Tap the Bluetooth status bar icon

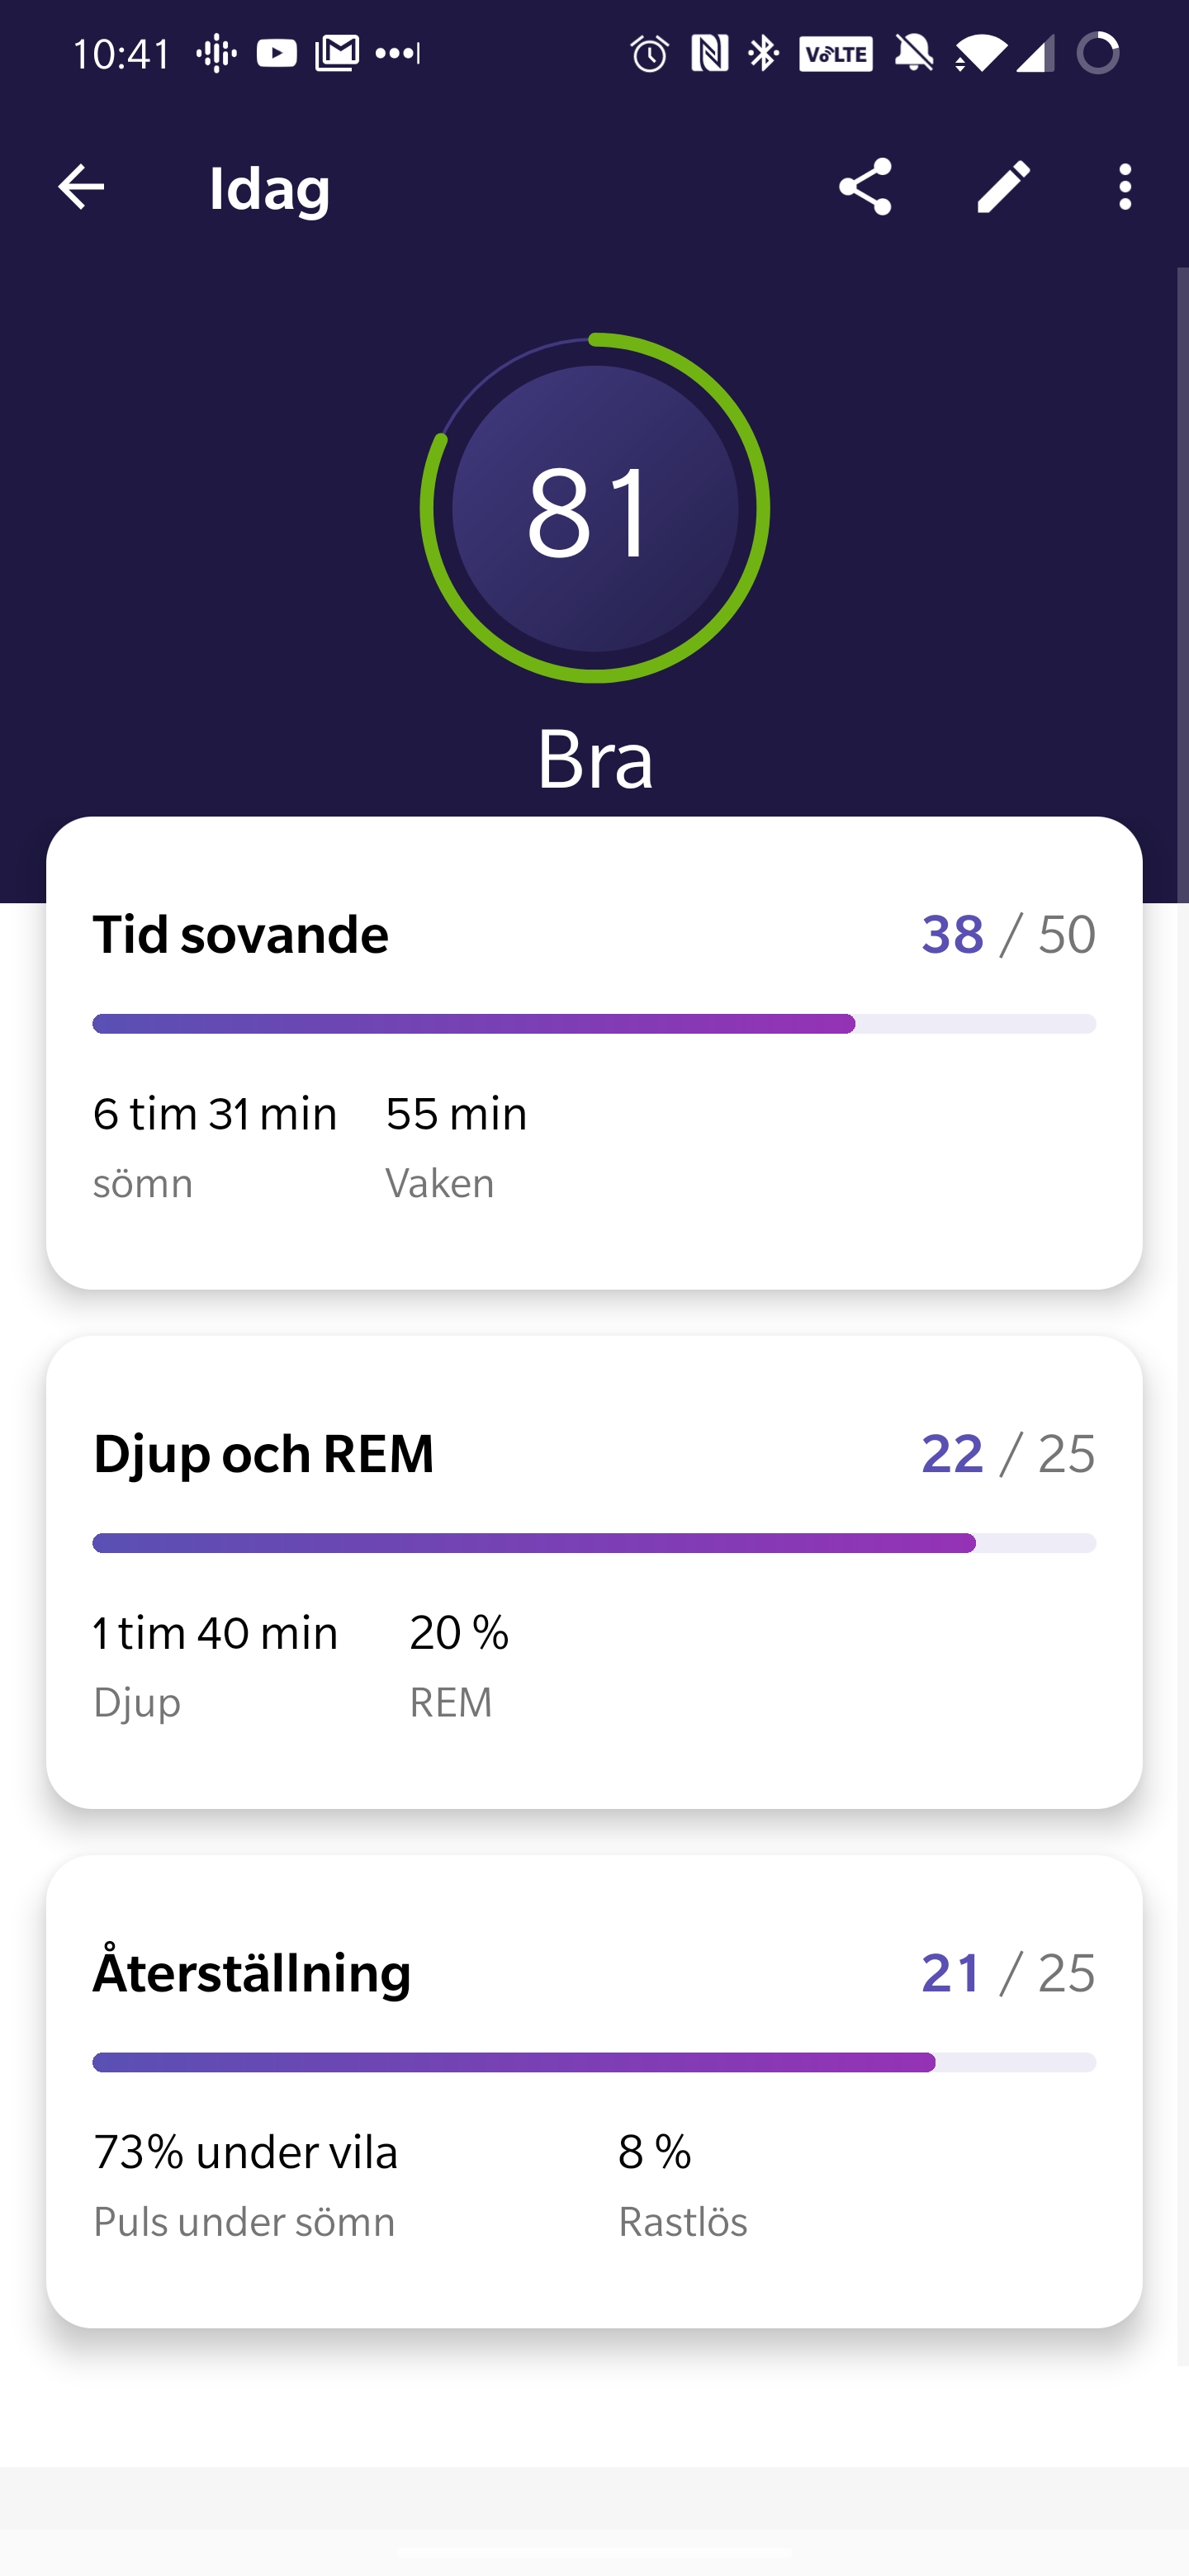click(763, 54)
